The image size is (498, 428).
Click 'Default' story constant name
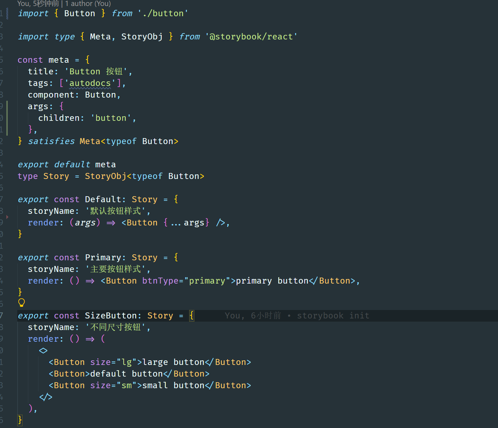coord(103,199)
